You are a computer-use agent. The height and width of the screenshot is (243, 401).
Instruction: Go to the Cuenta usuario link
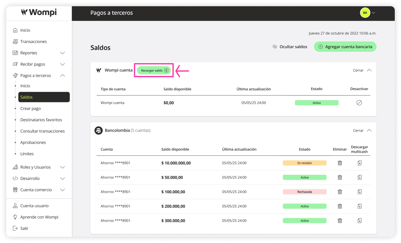click(34, 206)
